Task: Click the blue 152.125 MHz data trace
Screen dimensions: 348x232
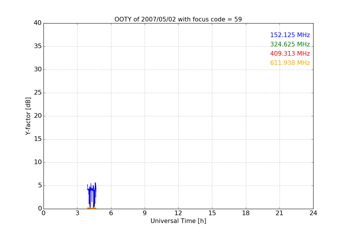Action: tap(92, 195)
